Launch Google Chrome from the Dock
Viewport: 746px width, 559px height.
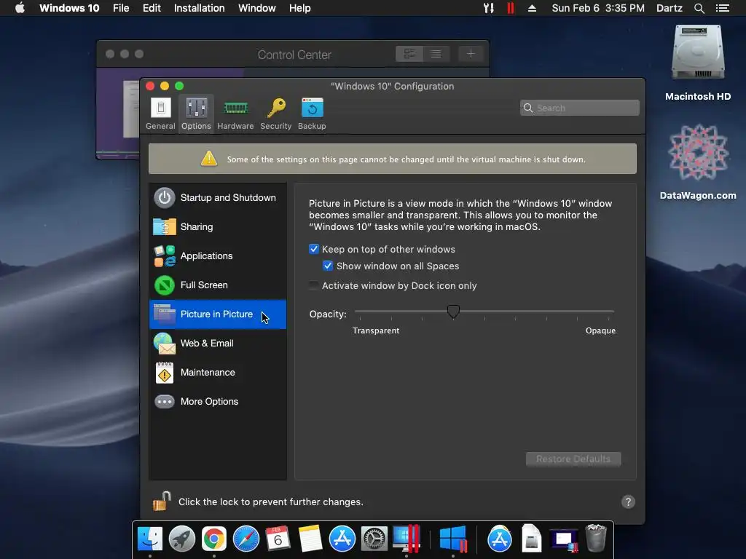click(214, 539)
